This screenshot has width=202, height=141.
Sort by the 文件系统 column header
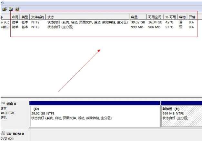pos(38,17)
